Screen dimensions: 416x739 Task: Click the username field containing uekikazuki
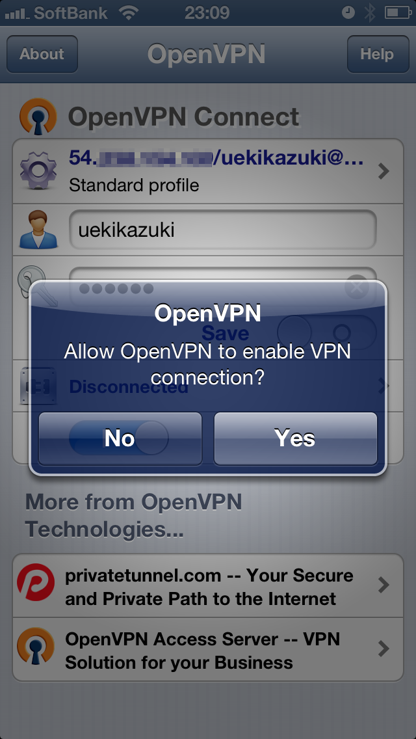coord(223,230)
